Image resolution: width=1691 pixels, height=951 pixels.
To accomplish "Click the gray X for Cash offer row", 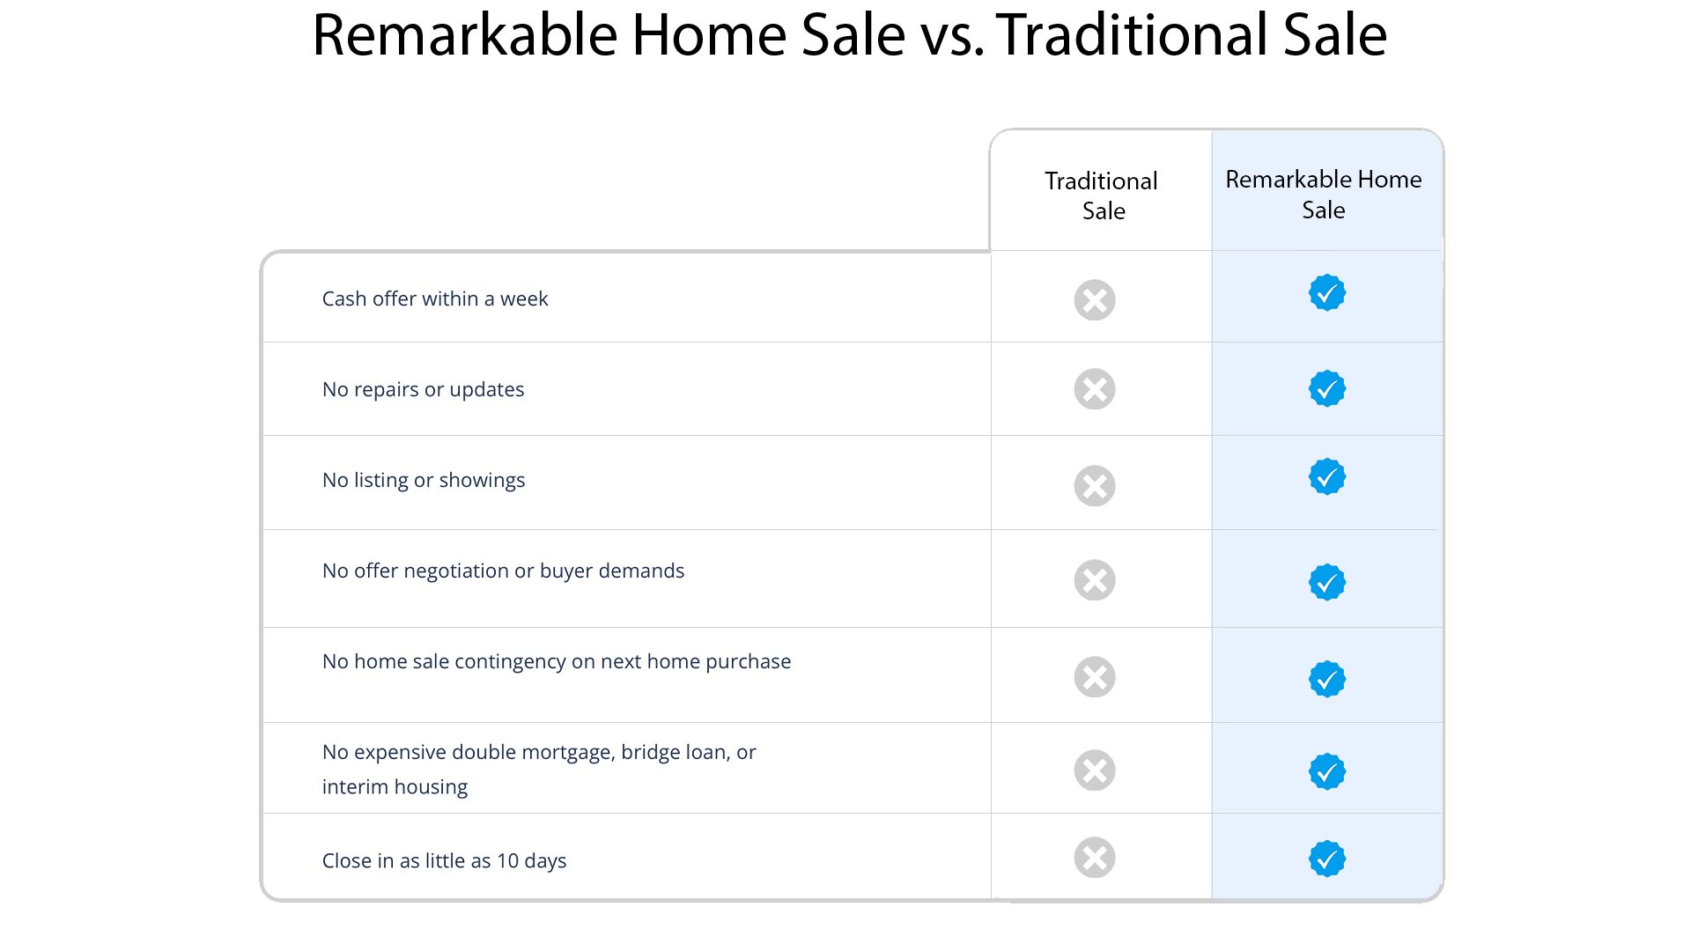I will (1095, 300).
